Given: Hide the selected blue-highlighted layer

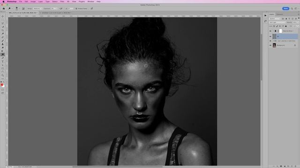Looking at the screenshot, I should pyautogui.click(x=270, y=36).
